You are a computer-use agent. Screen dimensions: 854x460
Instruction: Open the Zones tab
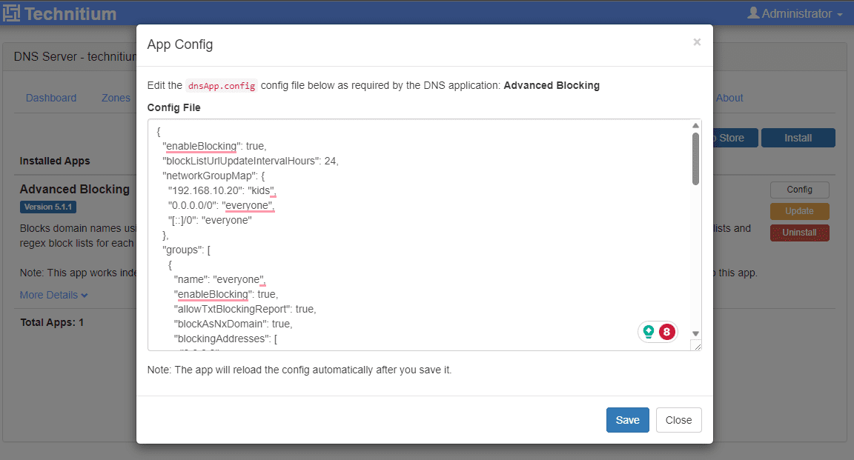pyautogui.click(x=116, y=98)
